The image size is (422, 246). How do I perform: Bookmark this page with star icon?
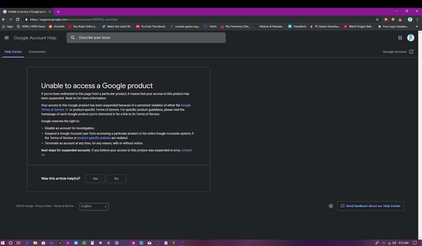pos(377,19)
